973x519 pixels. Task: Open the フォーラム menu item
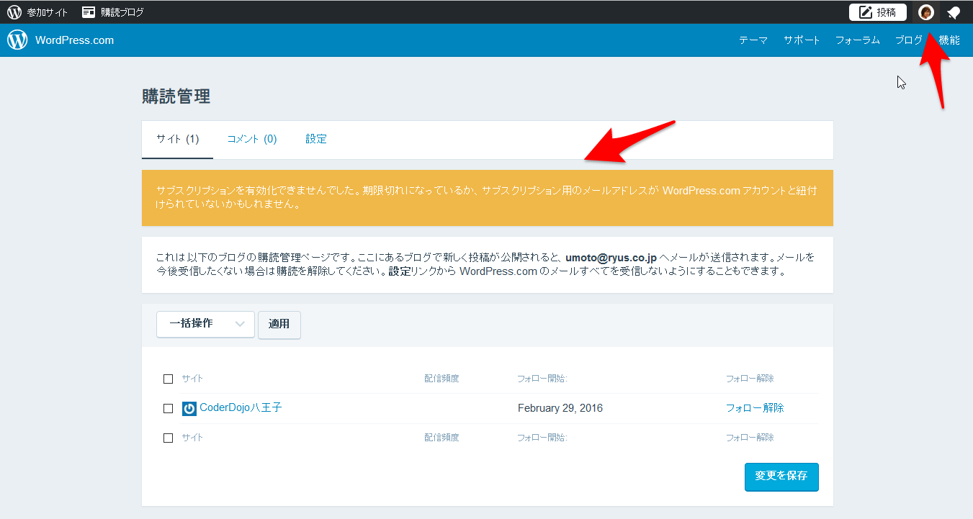[858, 40]
